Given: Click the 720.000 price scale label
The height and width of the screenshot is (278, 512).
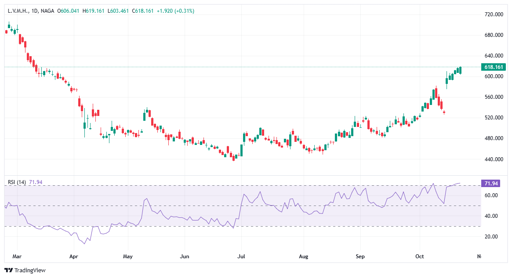Looking at the screenshot, I should [x=493, y=14].
